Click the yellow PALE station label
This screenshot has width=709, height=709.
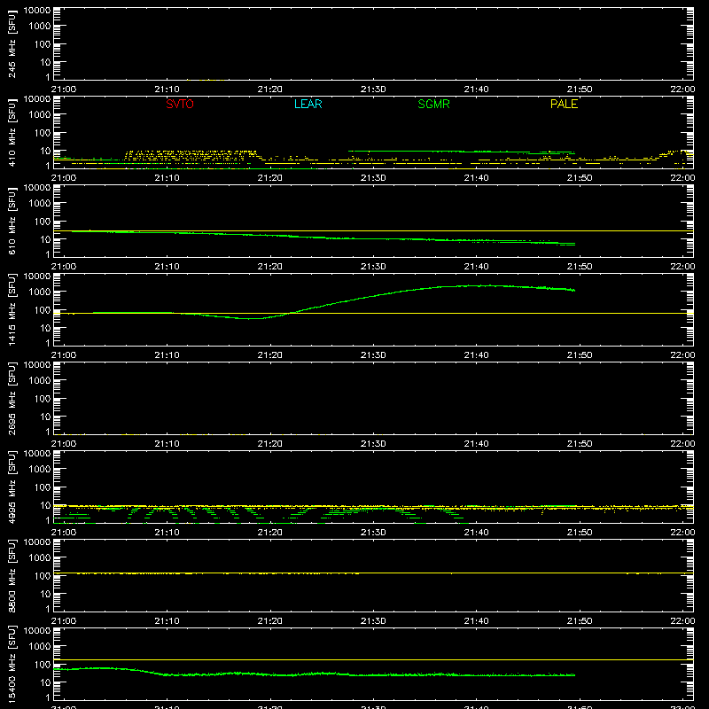564,104
